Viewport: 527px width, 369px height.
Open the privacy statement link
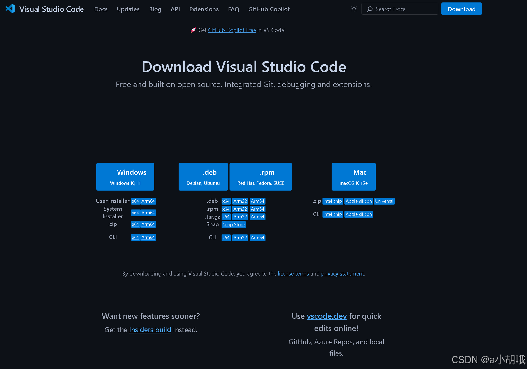(343, 274)
